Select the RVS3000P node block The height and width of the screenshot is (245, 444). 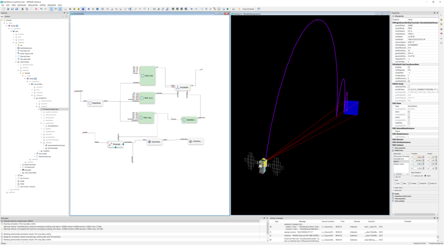182,88
